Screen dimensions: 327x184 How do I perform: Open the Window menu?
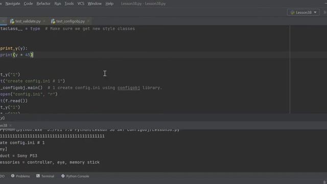tap(95, 4)
